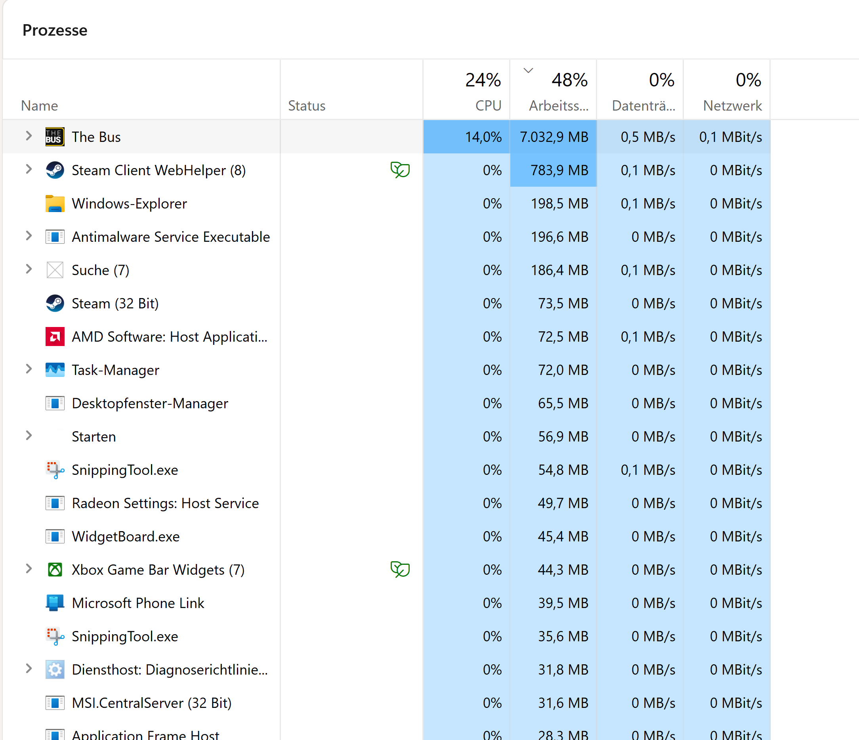Click the Xbox Game Bar Widgets icon
The height and width of the screenshot is (740, 859).
(x=55, y=570)
